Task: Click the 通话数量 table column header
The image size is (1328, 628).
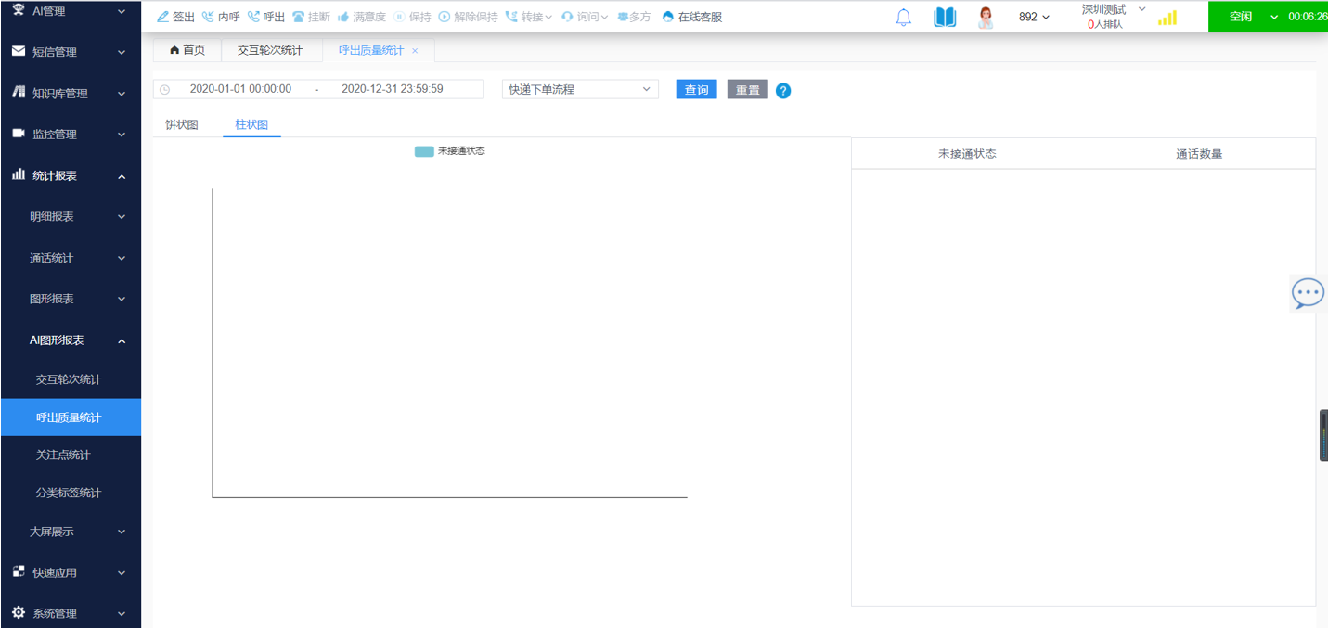Action: [x=1199, y=154]
